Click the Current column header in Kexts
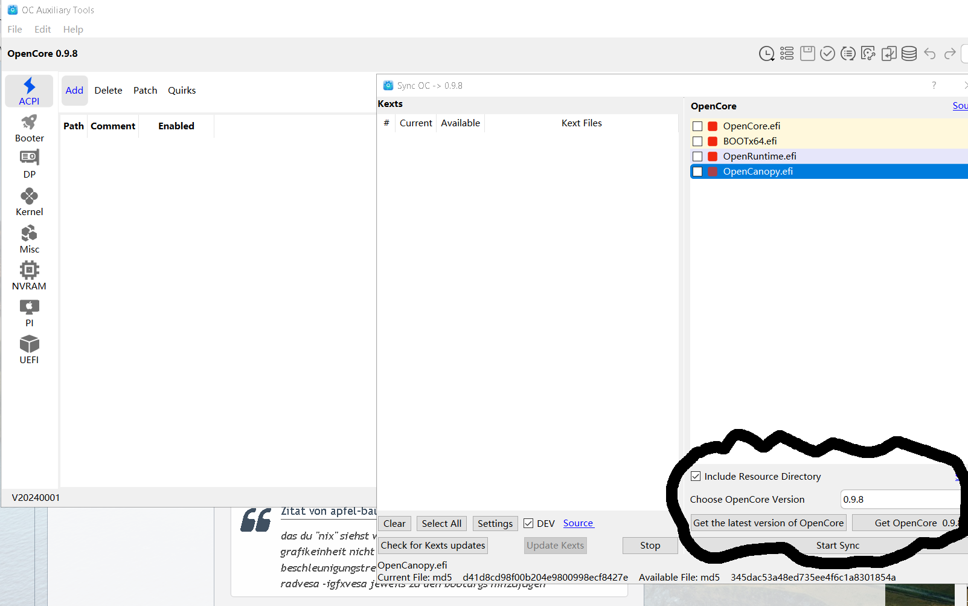 pyautogui.click(x=415, y=123)
